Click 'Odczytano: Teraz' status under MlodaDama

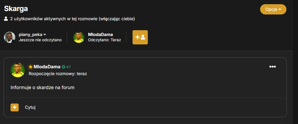(x=105, y=40)
